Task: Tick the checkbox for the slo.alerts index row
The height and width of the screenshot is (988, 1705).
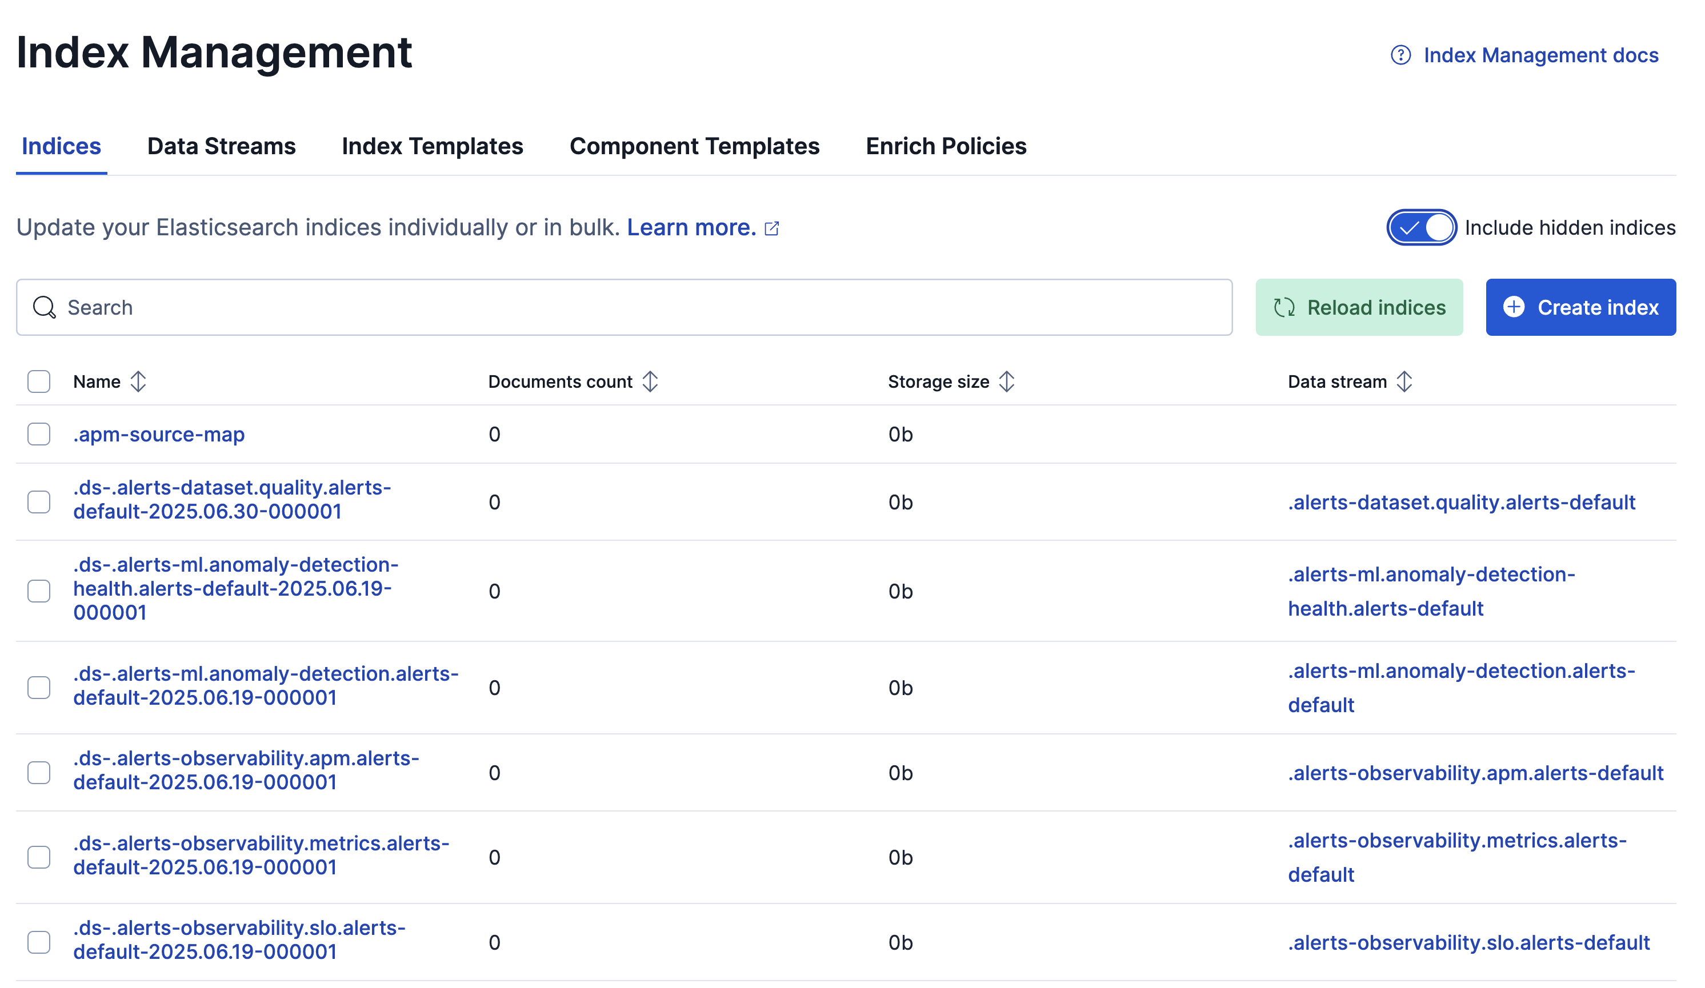Action: click(39, 942)
